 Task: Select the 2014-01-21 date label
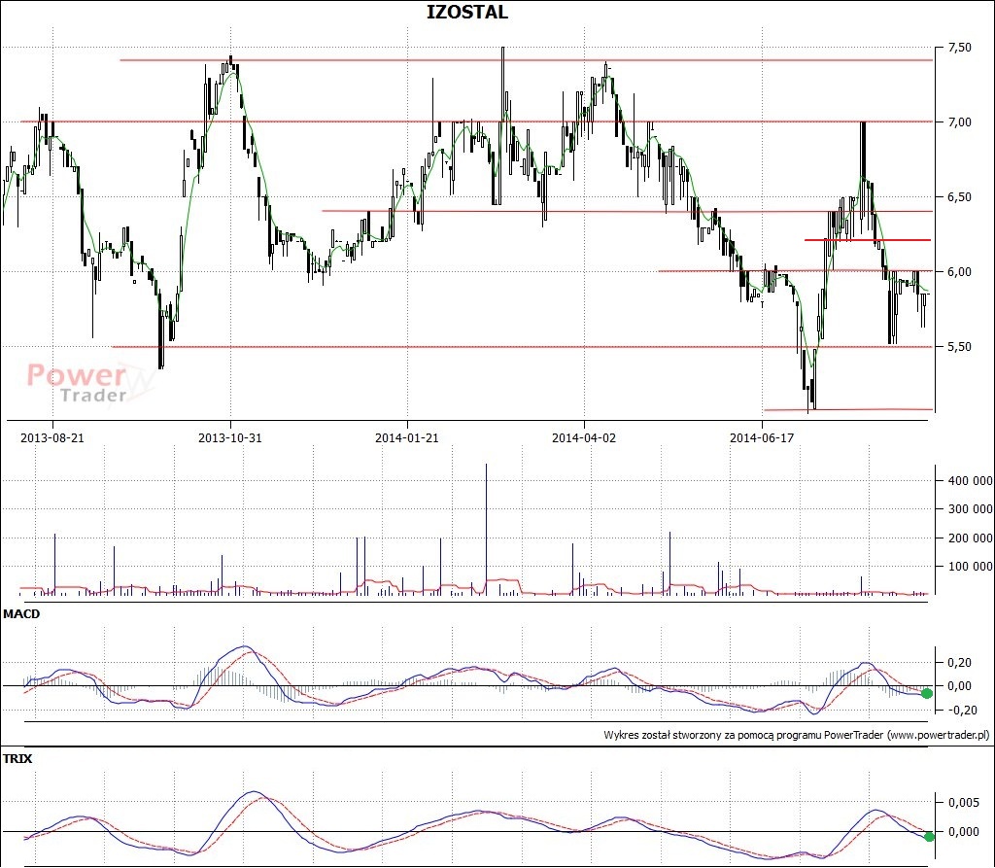[x=407, y=438]
